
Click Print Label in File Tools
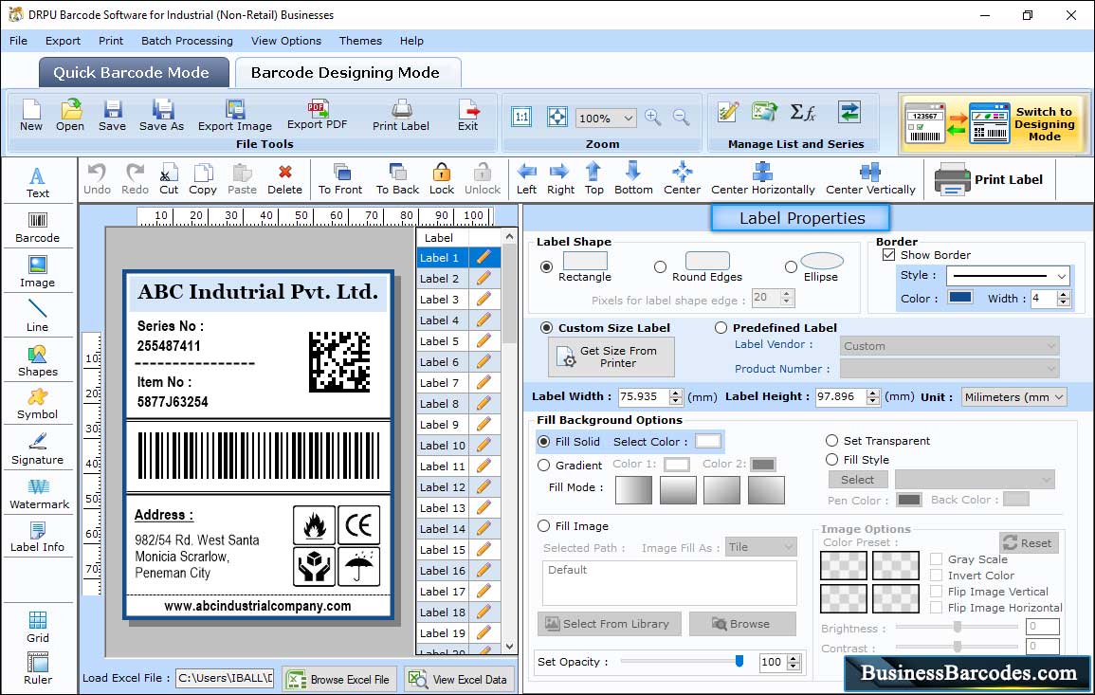[401, 116]
